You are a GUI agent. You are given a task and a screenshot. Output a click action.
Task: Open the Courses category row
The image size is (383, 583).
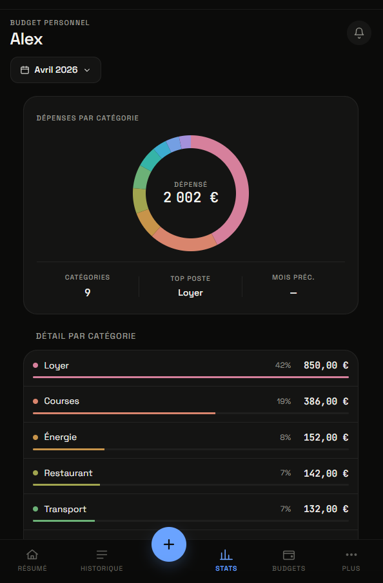(191, 404)
